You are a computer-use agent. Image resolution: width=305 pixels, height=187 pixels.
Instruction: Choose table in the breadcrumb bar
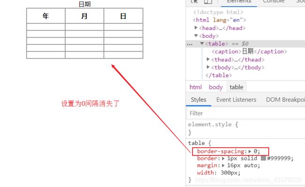pyautogui.click(x=236, y=87)
